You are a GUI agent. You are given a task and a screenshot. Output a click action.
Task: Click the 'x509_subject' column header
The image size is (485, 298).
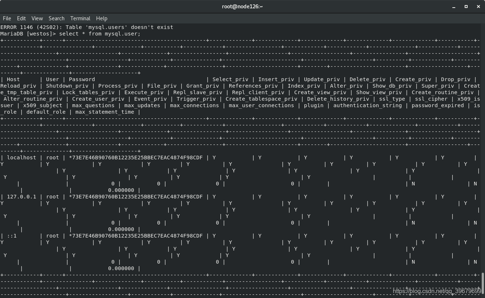click(43, 105)
